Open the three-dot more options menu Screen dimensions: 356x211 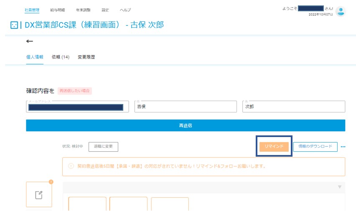[343, 147]
